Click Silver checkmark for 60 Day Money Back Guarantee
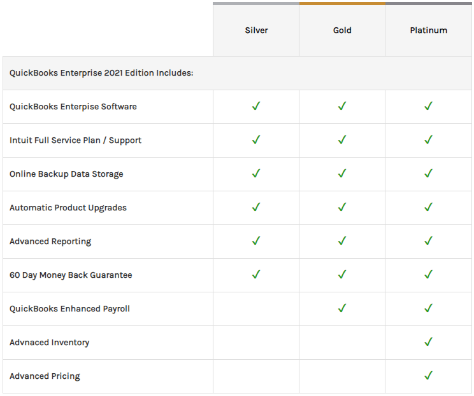 pos(256,275)
